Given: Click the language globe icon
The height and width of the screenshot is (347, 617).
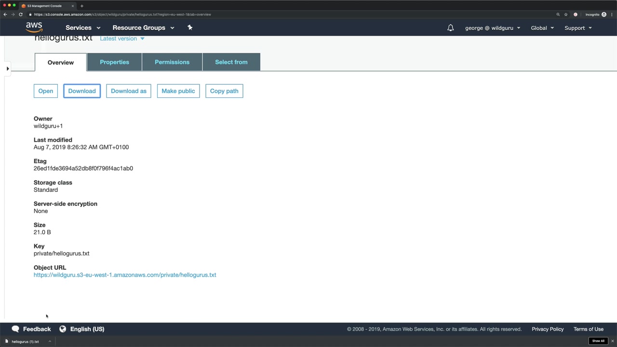Looking at the screenshot, I should click(x=63, y=329).
